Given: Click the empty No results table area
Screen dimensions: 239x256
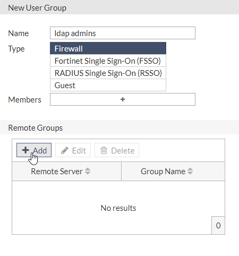Looking at the screenshot, I should tap(118, 208).
